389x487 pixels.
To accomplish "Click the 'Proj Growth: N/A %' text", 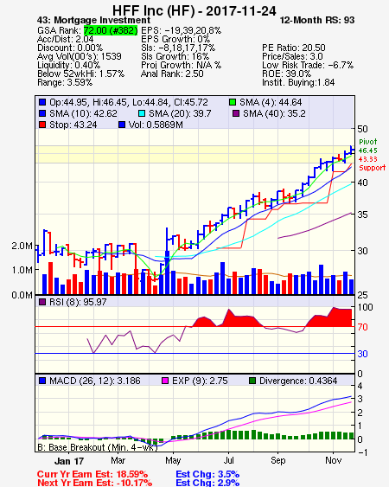I will 181,65.
